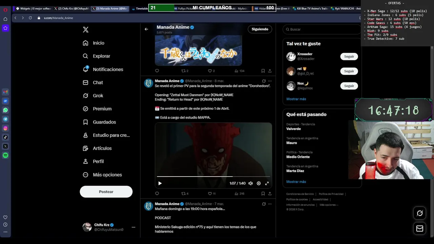Open Instagram from the Opera sidebar
The height and width of the screenshot is (244, 434).
[5, 128]
